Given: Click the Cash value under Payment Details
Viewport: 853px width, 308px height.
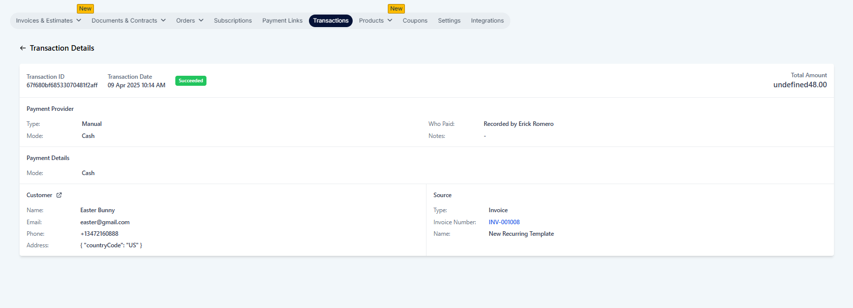Looking at the screenshot, I should pos(88,173).
